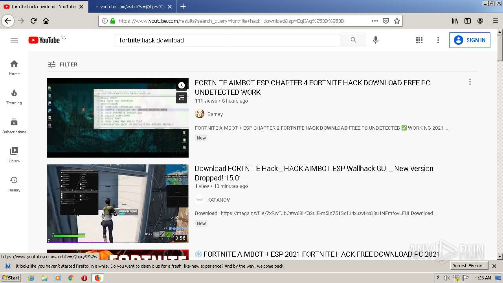
Task: Search with your voice microphone
Action: click(376, 40)
